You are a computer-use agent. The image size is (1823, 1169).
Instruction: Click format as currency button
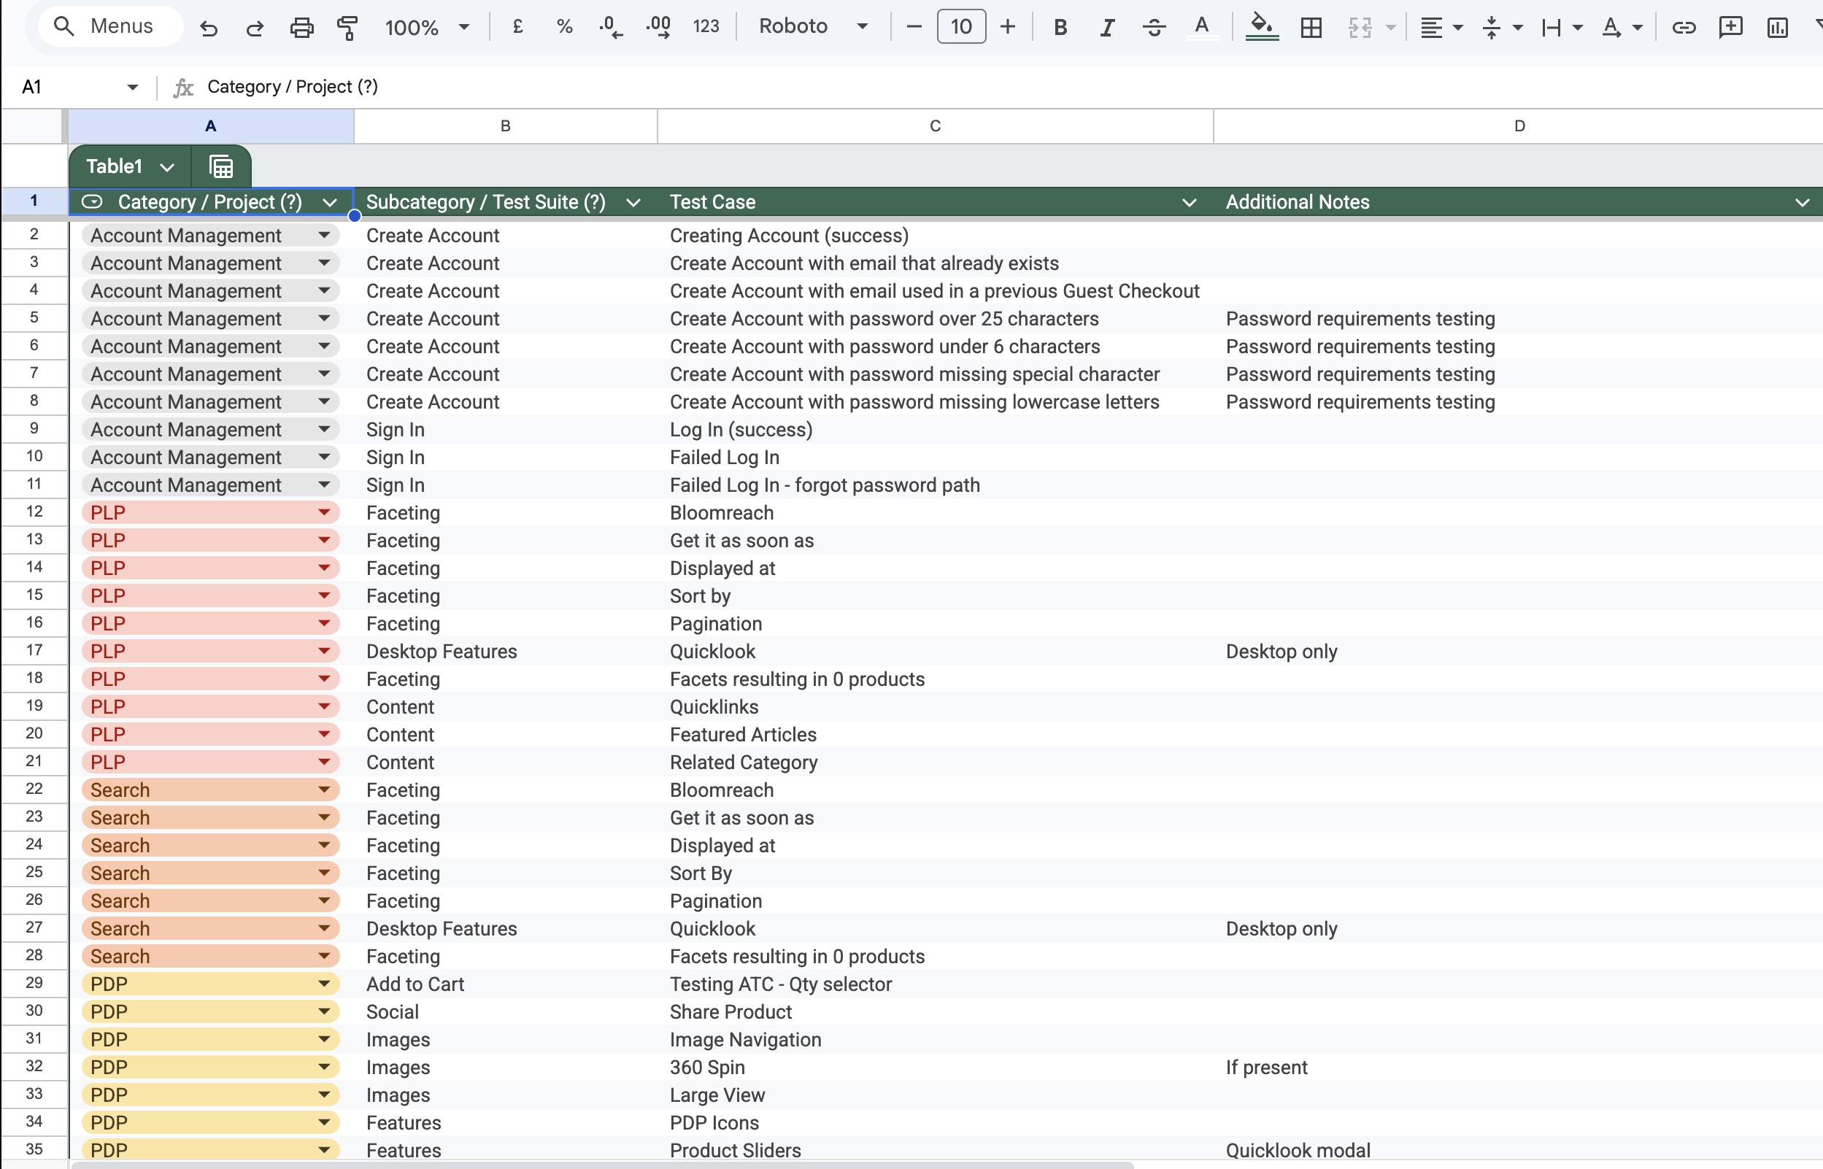point(517,26)
